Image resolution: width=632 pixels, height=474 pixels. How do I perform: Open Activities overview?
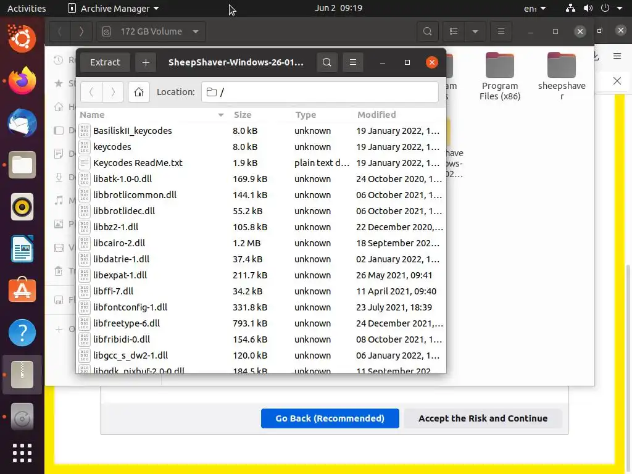27,8
